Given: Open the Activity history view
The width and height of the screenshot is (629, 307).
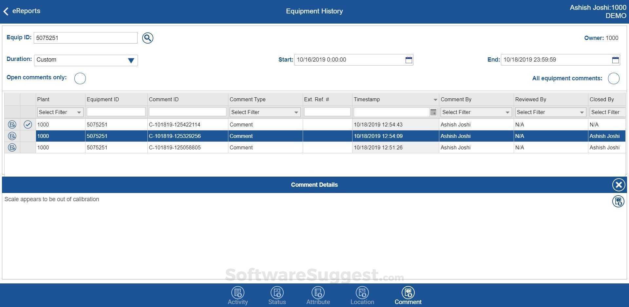Looking at the screenshot, I should tap(238, 293).
